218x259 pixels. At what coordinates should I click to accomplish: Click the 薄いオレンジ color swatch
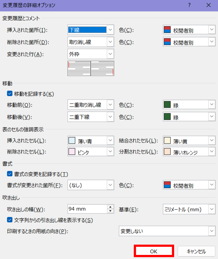(x=167, y=151)
